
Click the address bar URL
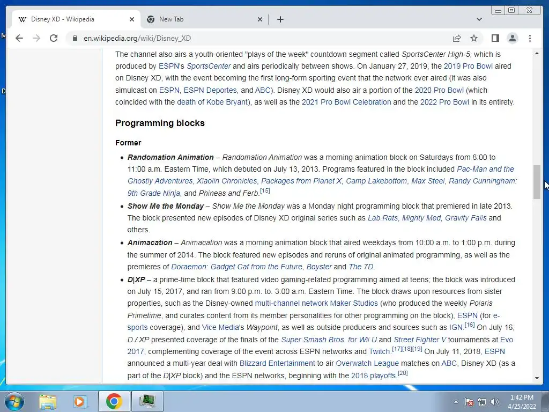tap(137, 38)
